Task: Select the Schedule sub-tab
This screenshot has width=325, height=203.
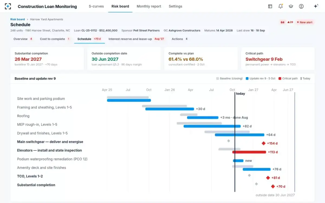Action: [x=89, y=39]
